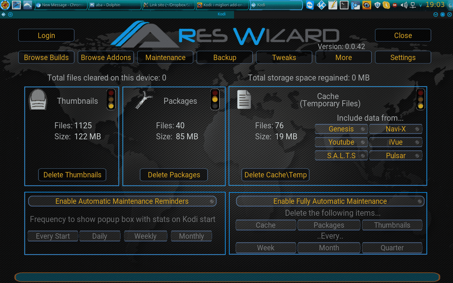Image resolution: width=453 pixels, height=283 pixels.
Task: Open the KDE application launcher icon
Action: pyautogui.click(x=5, y=5)
